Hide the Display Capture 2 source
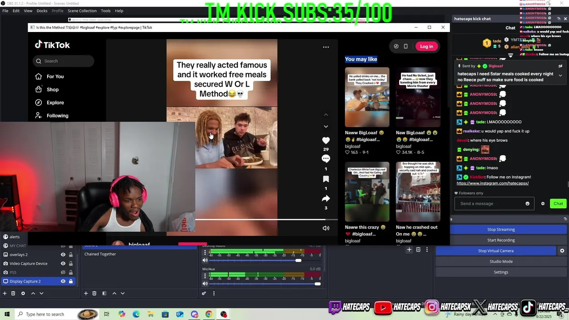569x320 pixels. pos(63,281)
